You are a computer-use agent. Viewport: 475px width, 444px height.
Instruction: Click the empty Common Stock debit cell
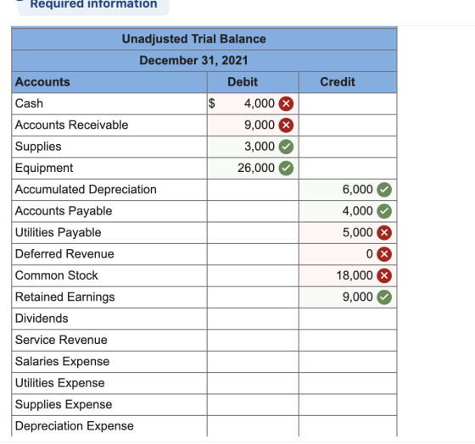coord(253,275)
